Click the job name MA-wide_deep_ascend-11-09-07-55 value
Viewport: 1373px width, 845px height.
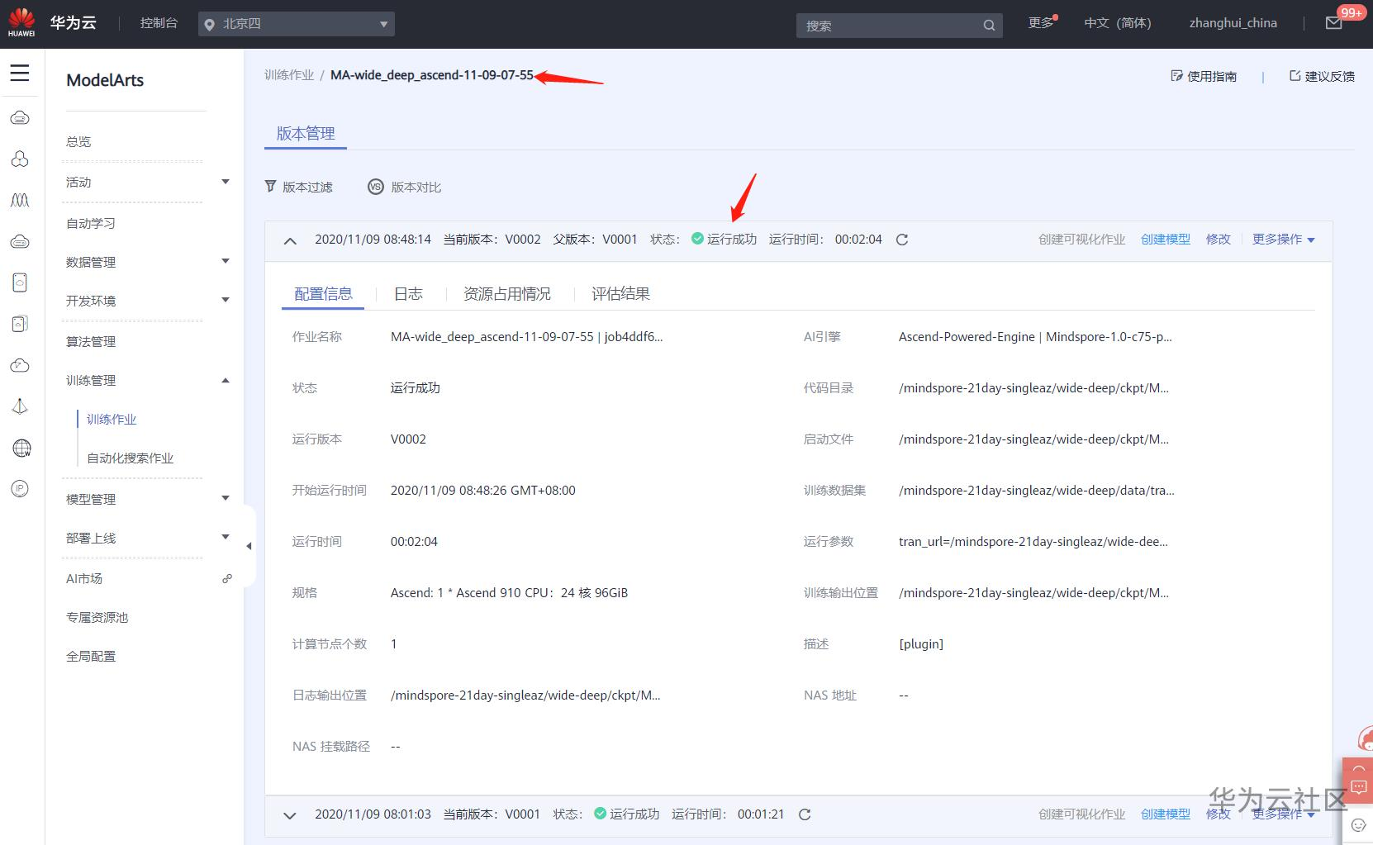(526, 337)
